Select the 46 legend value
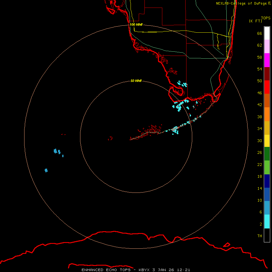 260,93
